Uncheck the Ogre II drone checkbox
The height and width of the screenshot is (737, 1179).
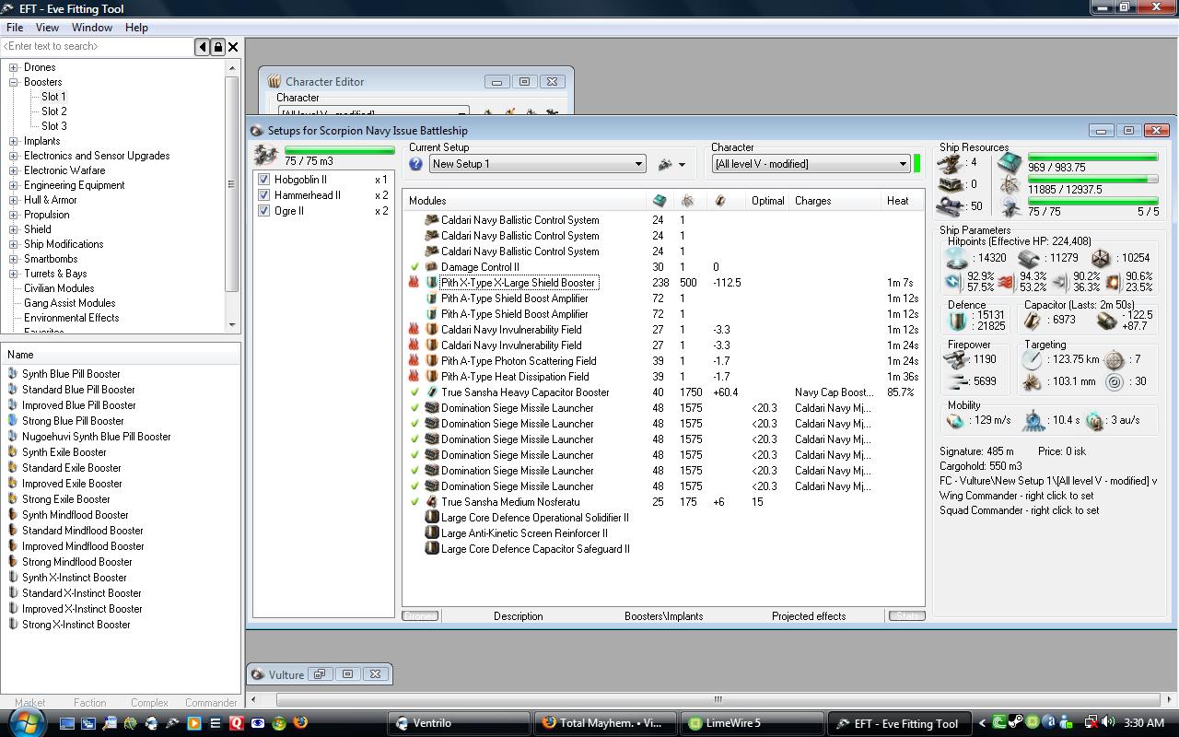click(x=264, y=211)
